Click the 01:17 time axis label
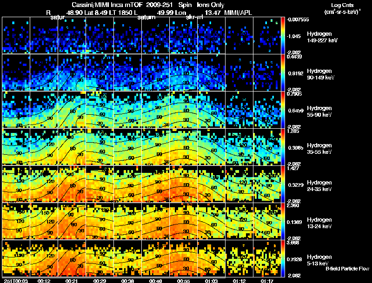Image resolution: width=372 pixels, height=283 pixels. point(267,280)
